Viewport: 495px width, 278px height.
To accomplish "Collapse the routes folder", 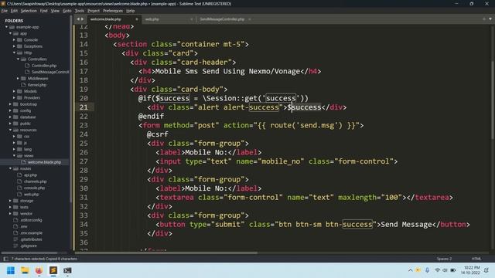I will click(10, 168).
